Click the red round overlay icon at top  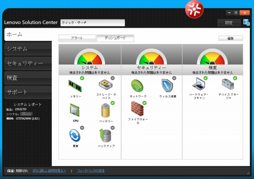[194, 9]
